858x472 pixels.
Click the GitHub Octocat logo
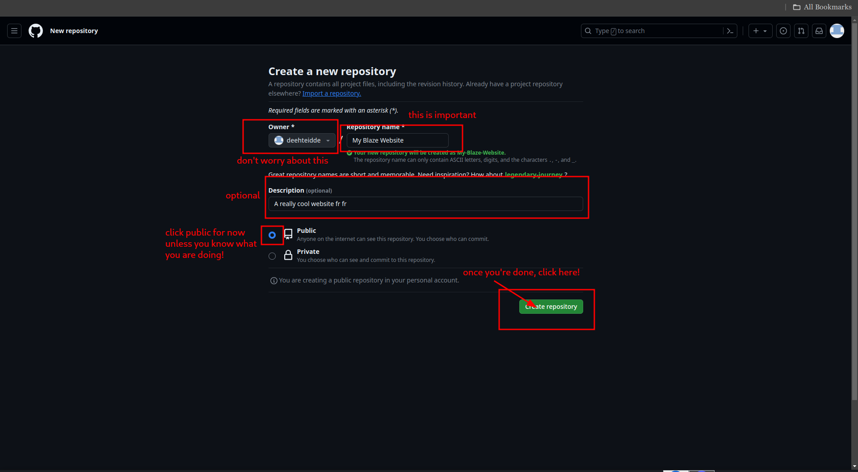coord(36,31)
